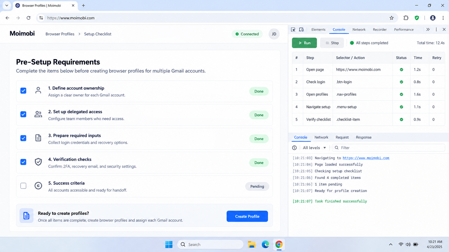Screen dimensions: 449x252
Task: Open the All levels dropdown
Action: point(314,148)
